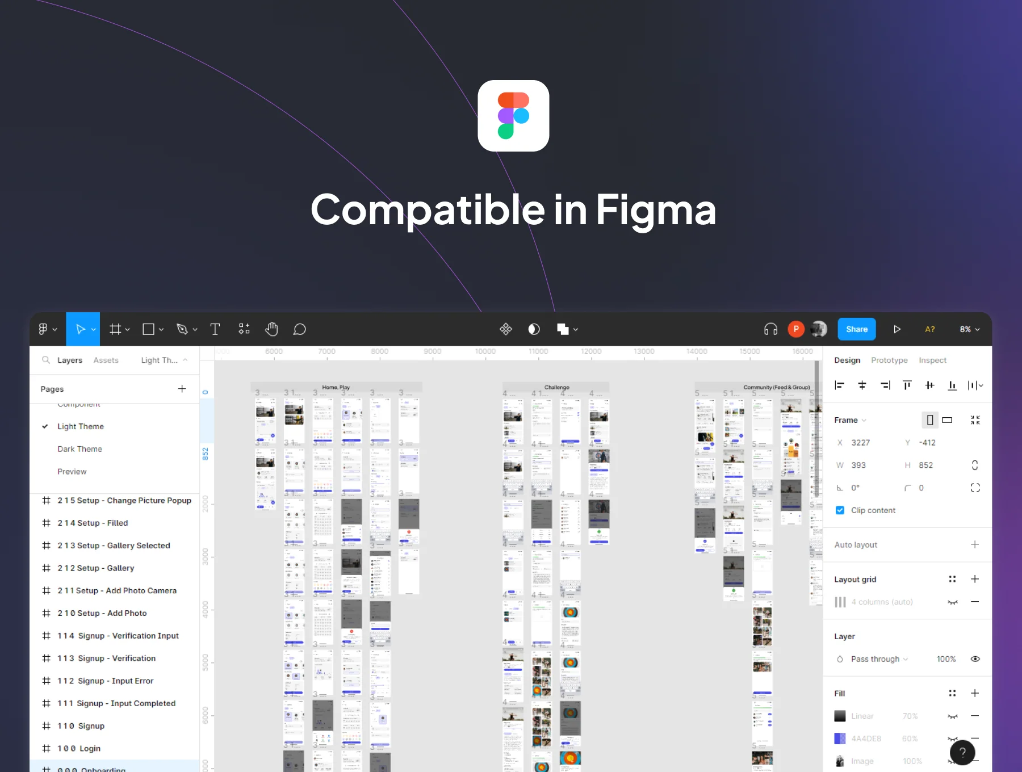Click the 4A4DE8 fill color swatch
This screenshot has height=772, width=1022.
840,739
